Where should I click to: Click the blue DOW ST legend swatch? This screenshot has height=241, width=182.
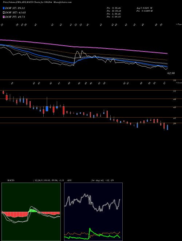[4, 8]
